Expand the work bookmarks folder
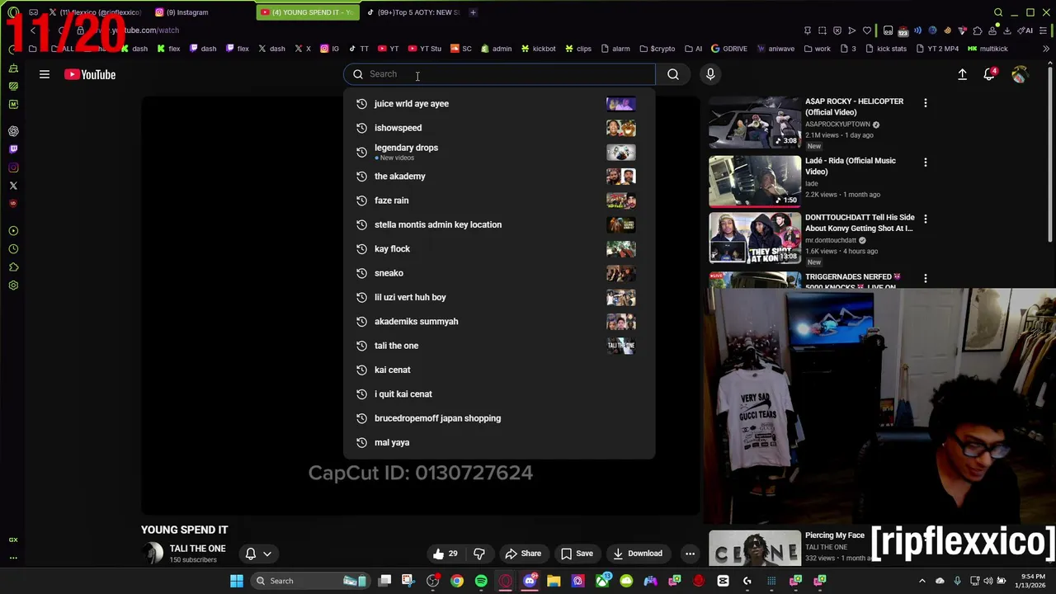 tap(817, 49)
